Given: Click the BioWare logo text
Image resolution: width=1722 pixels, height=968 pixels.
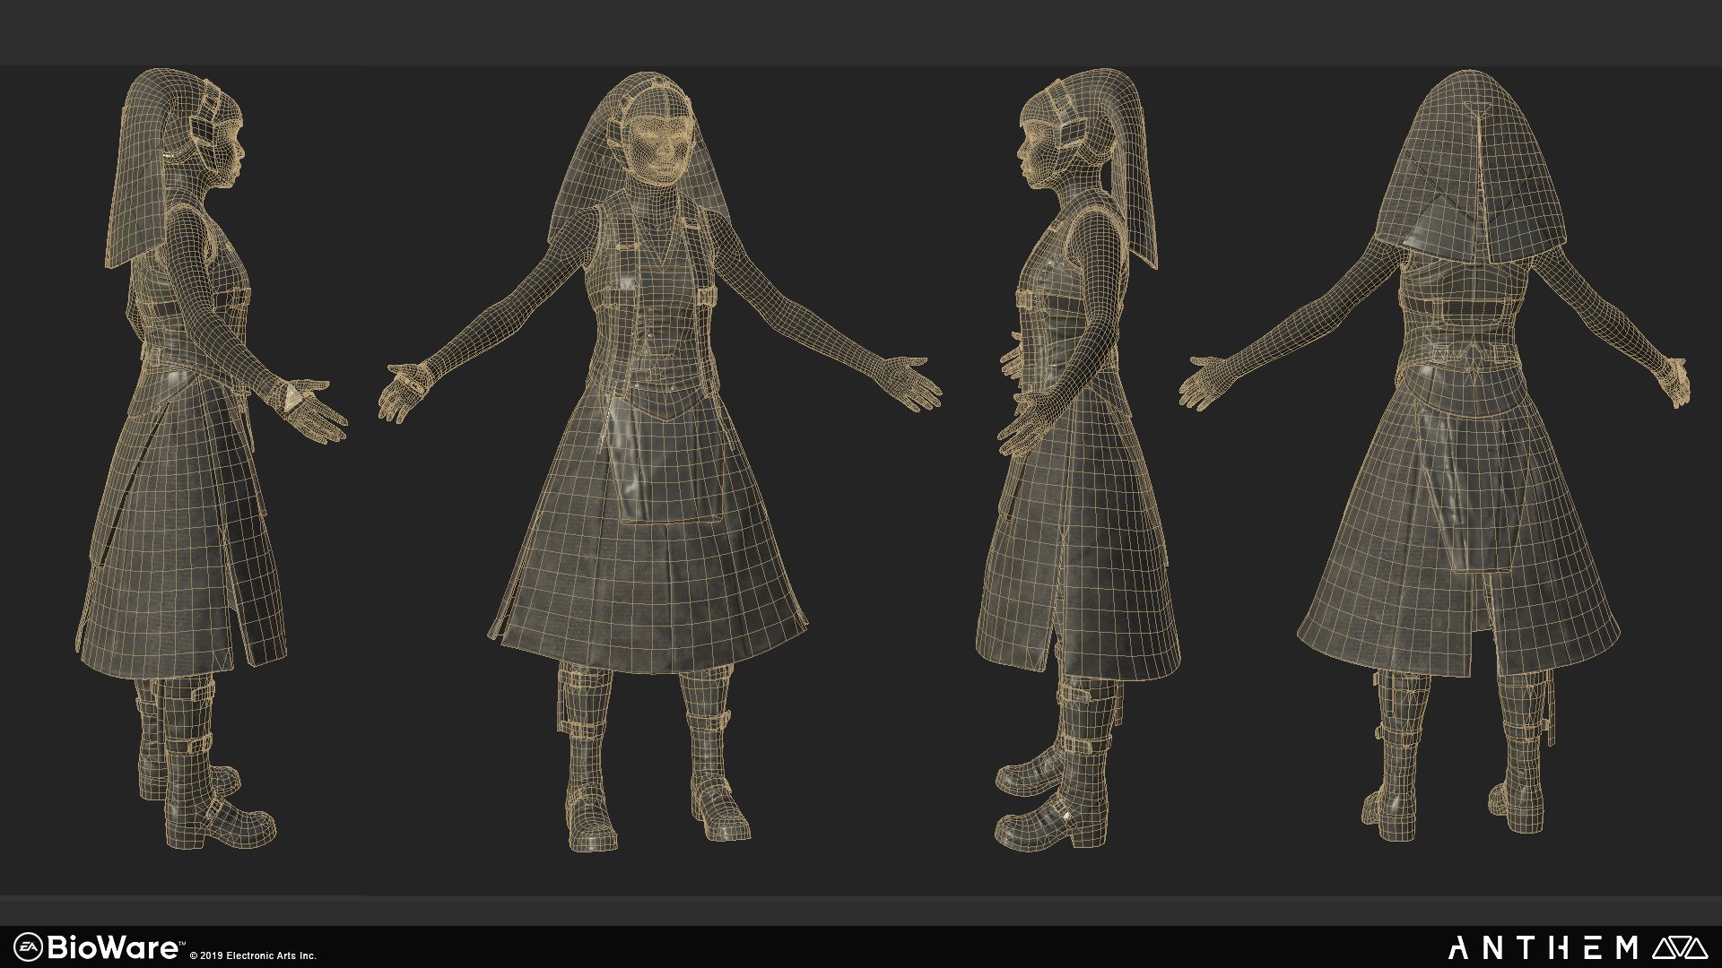Looking at the screenshot, I should click(114, 947).
